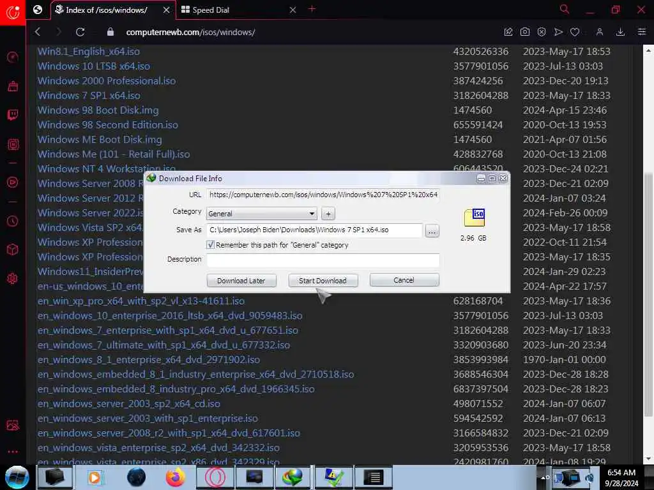Image resolution: width=654 pixels, height=490 pixels.
Task: Click the taskbar clock showing 6:54 AM
Action: 621,478
